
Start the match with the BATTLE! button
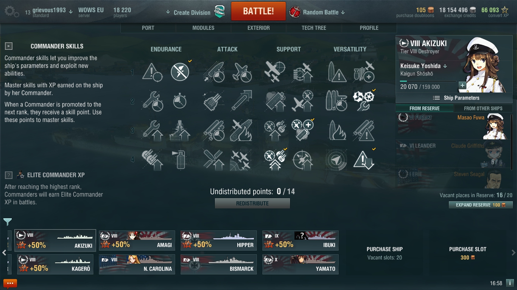click(x=258, y=11)
